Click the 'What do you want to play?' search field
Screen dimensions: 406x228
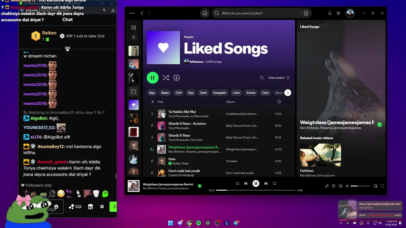coord(257,13)
